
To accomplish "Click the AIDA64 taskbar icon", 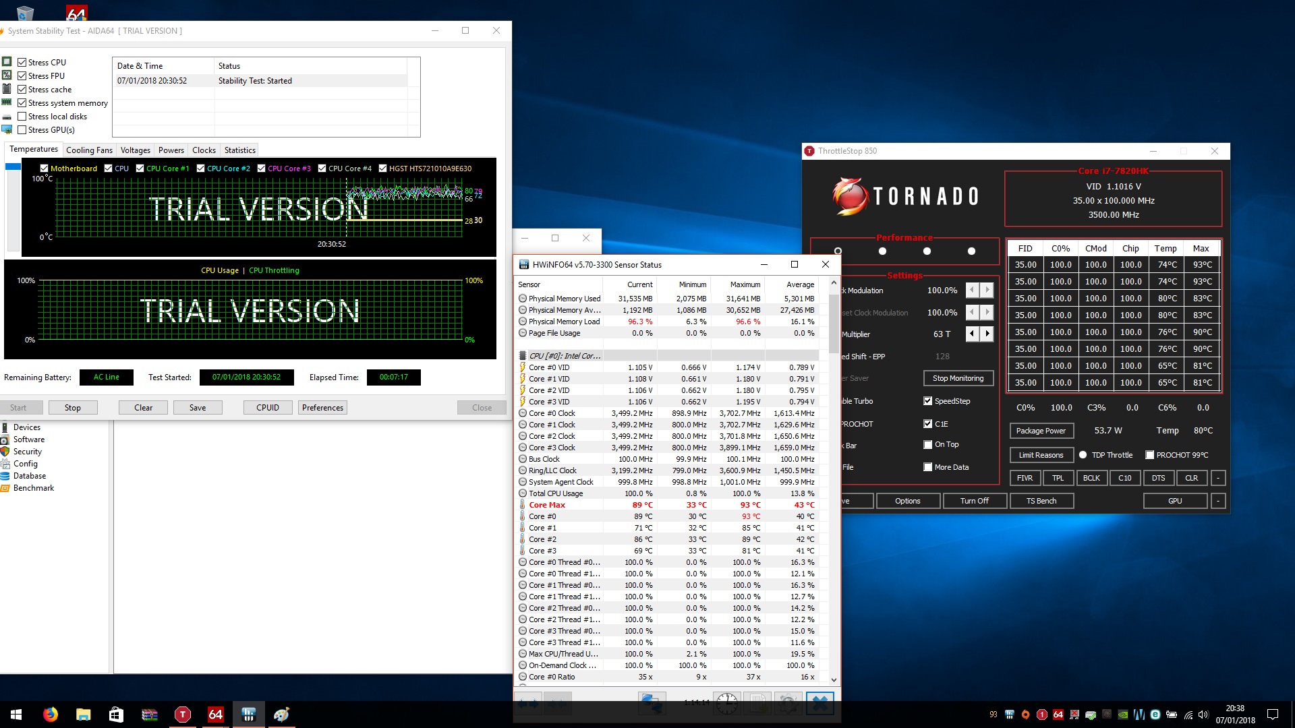I will click(215, 715).
